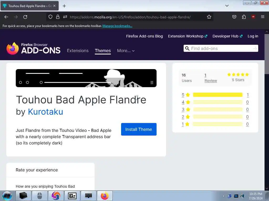Screen dimensions: 269x201
Task: Open the Extensions puzzle icon
Action: point(244,17)
